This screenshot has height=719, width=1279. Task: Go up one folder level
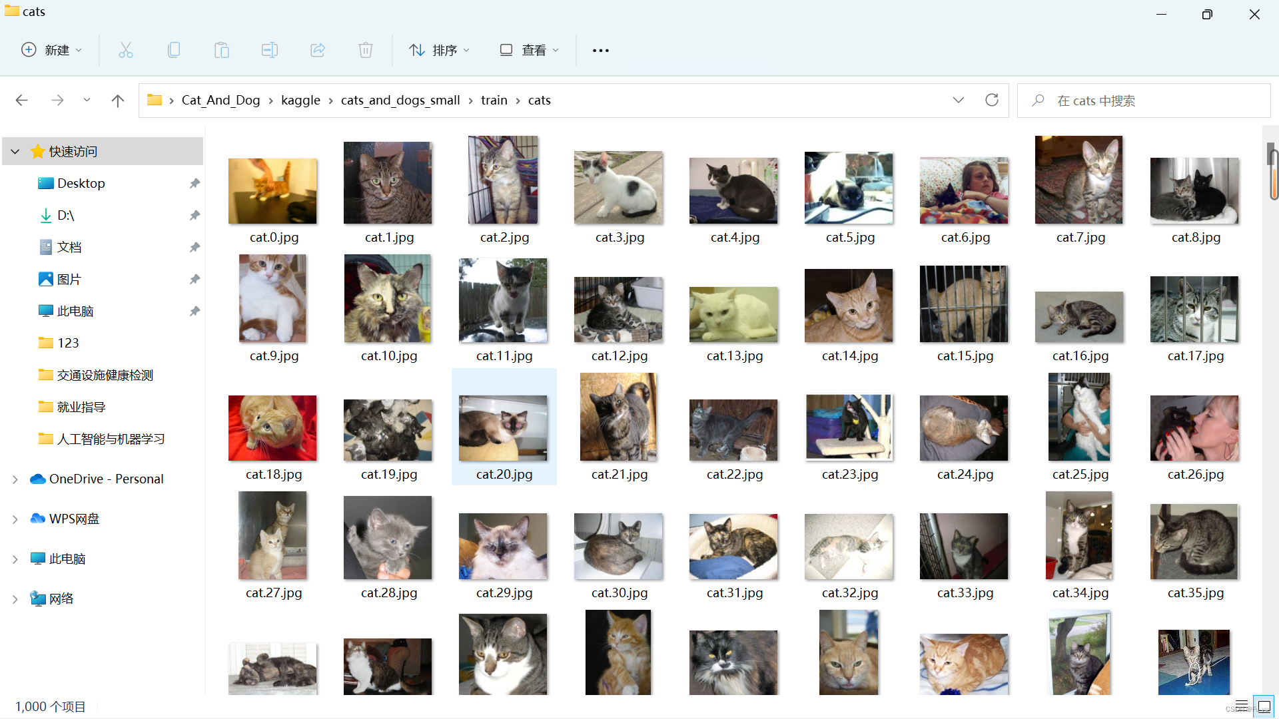click(118, 101)
